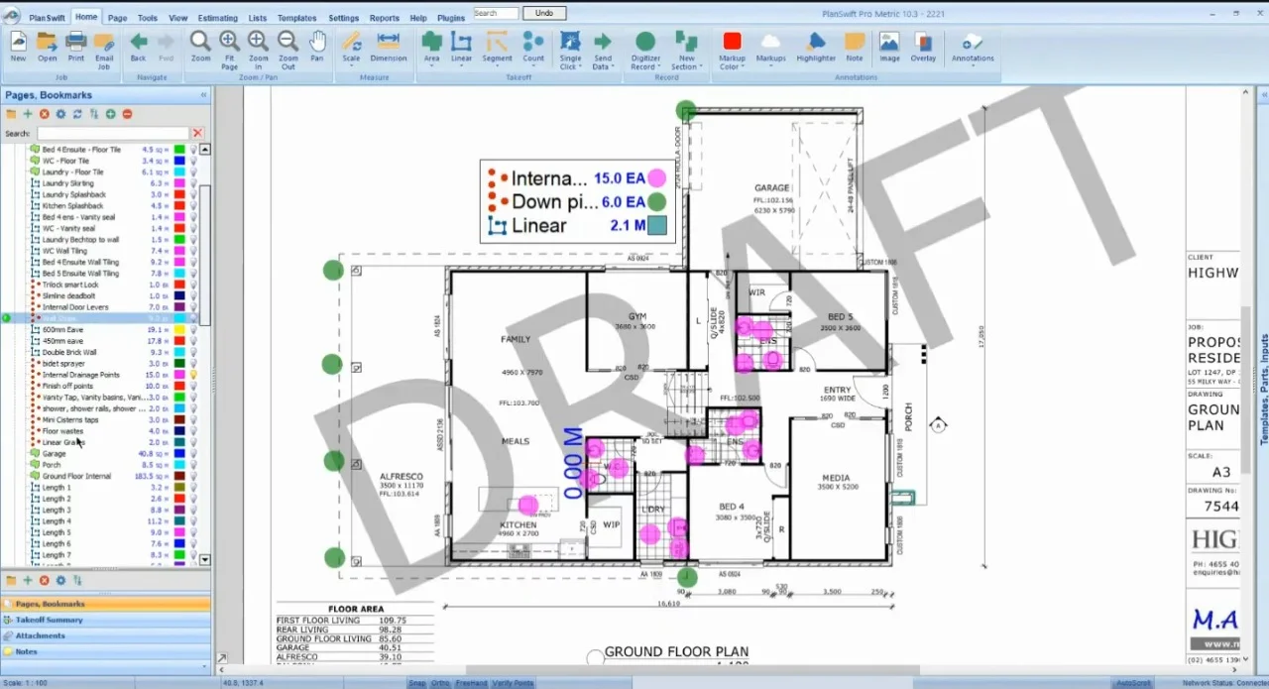The image size is (1269, 689).
Task: Click the PlanSwift application logo button
Action: coord(12,16)
